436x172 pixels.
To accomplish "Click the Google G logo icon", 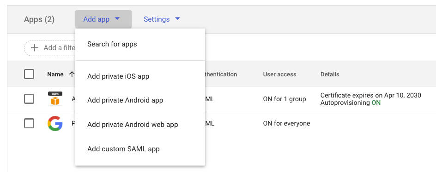I will click(x=55, y=123).
